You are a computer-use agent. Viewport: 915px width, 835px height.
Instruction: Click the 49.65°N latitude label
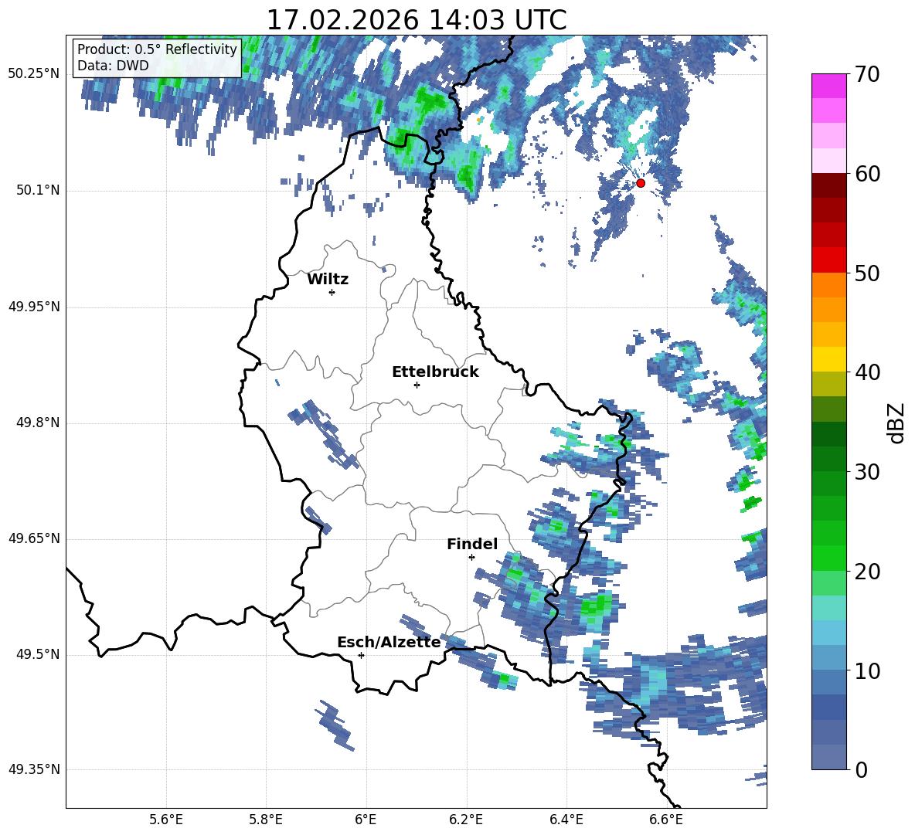click(x=34, y=538)
